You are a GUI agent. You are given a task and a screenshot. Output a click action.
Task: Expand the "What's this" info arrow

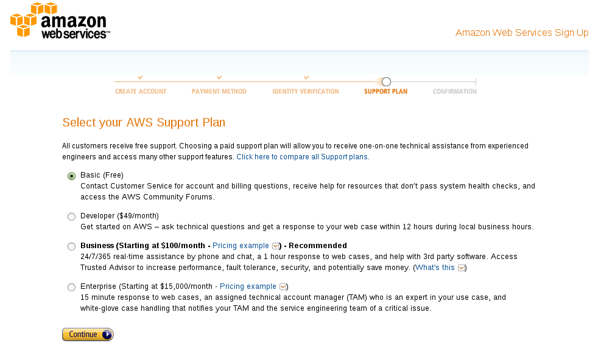point(462,268)
